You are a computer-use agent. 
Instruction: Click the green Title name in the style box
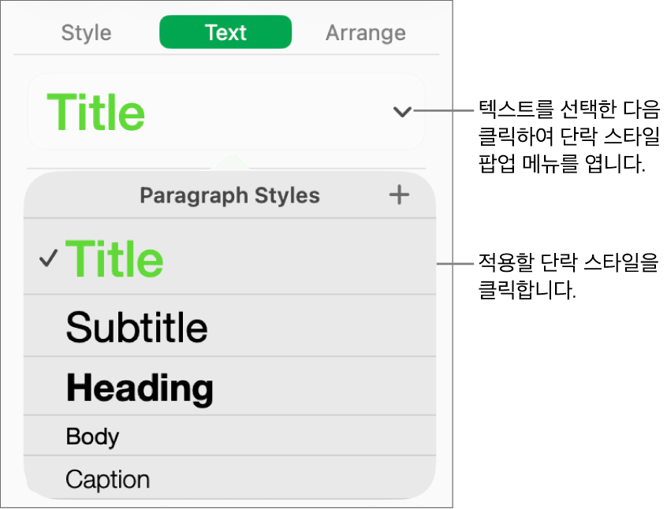[96, 113]
